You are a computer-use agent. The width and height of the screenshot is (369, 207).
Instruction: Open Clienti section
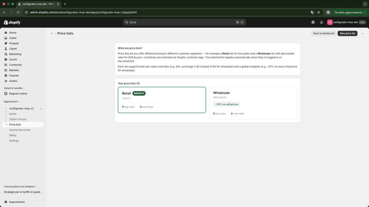13,49
